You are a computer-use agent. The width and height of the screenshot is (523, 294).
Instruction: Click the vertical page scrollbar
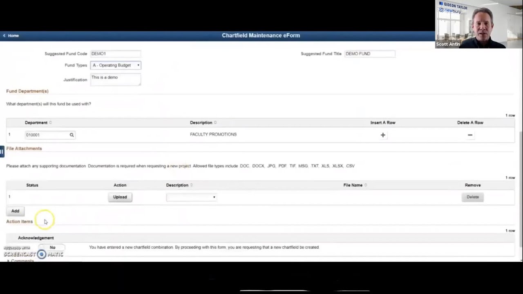coord(521,190)
